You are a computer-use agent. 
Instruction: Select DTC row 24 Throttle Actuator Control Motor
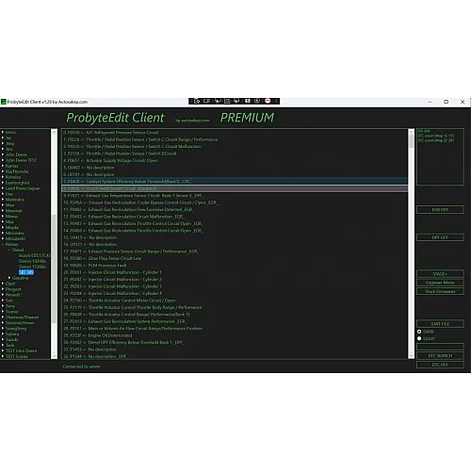[x=235, y=300]
